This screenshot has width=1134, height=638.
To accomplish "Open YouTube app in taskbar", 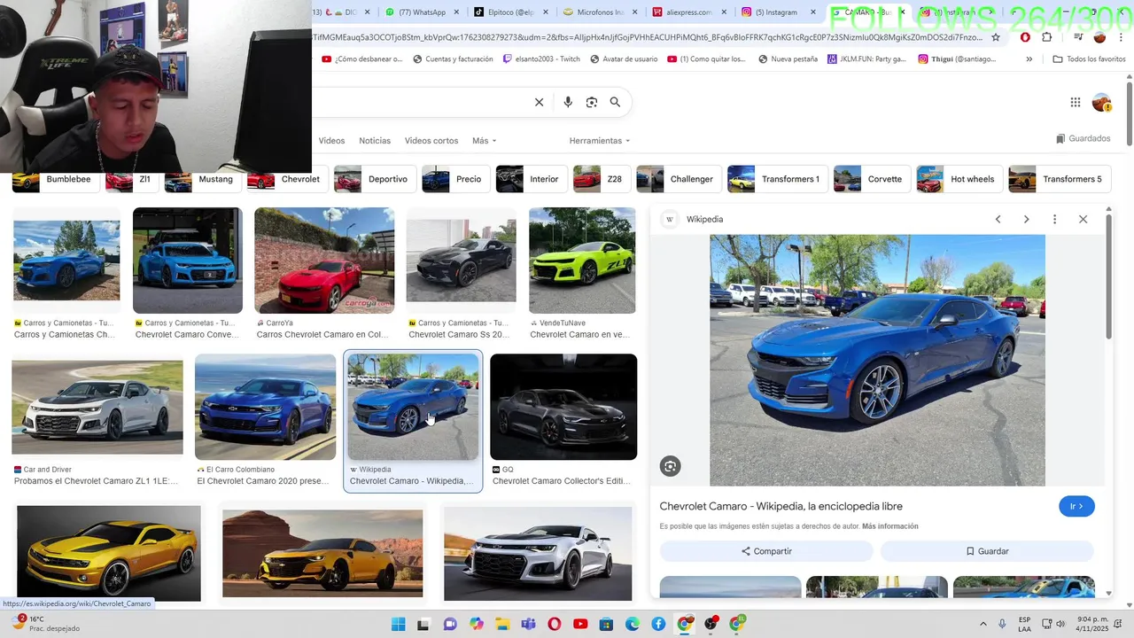I will [580, 624].
